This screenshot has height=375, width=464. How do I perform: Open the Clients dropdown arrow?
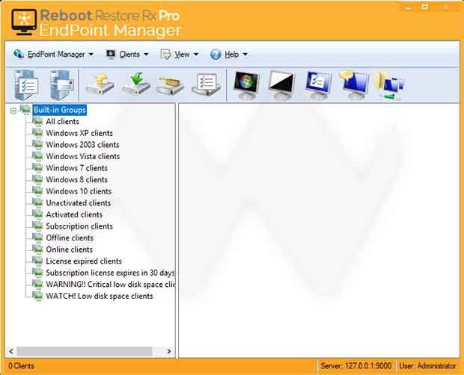146,55
